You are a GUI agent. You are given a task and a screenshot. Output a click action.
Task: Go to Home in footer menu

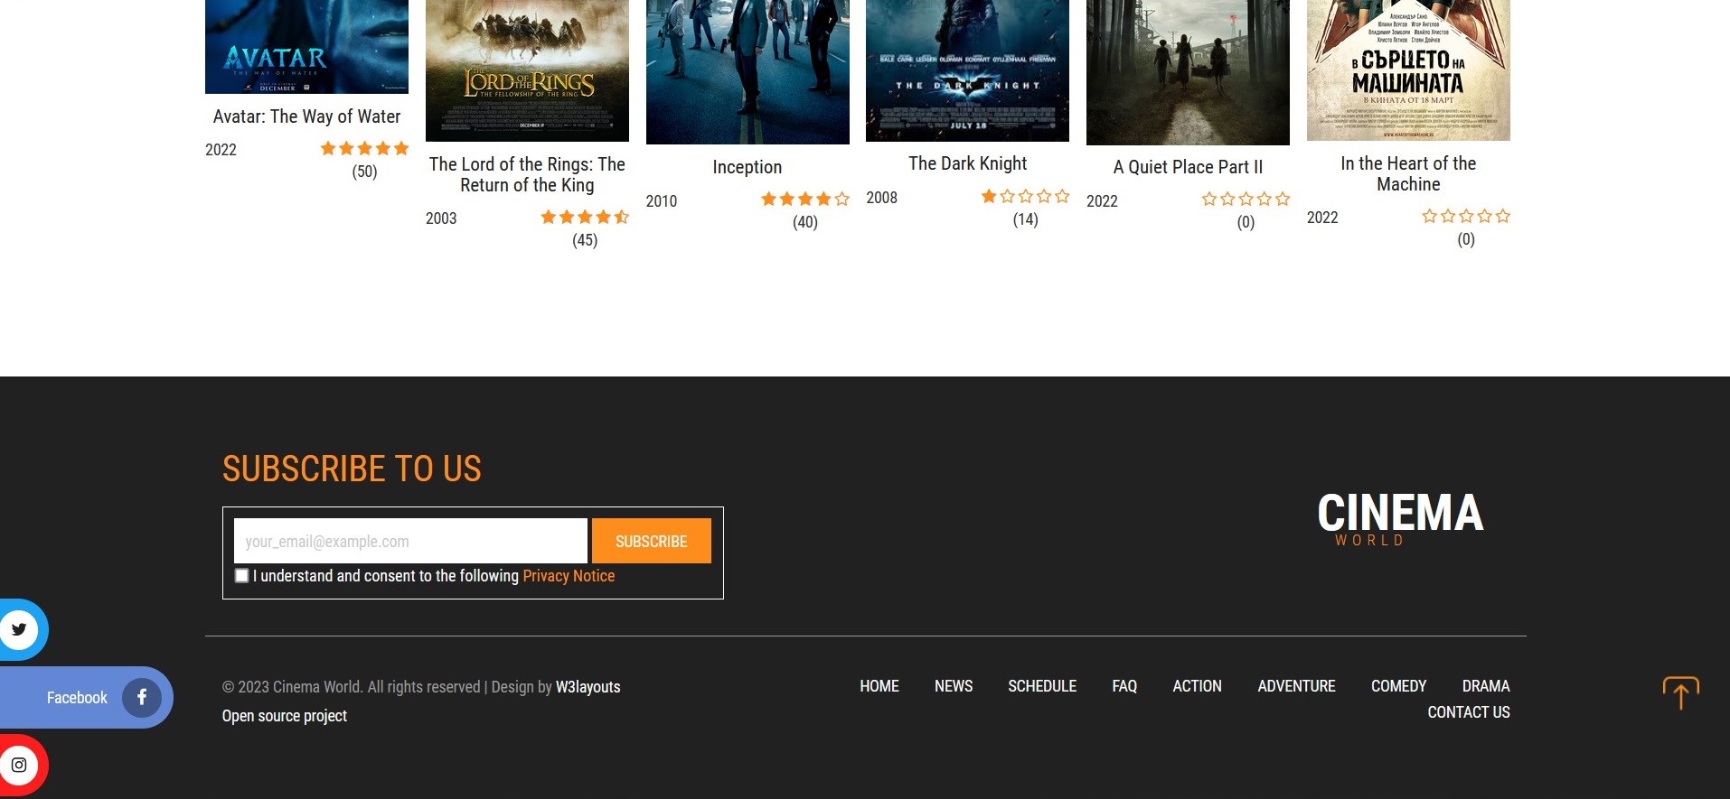(879, 686)
